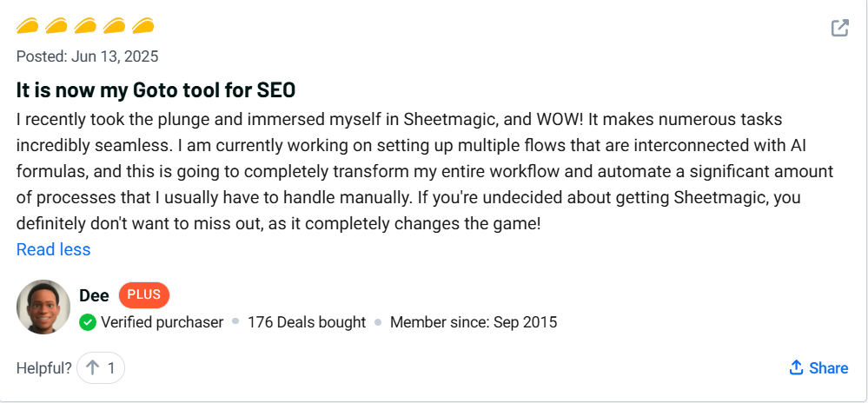Viewport: 868px width, 403px height.
Task: Click Dee's profile avatar
Action: [x=43, y=307]
